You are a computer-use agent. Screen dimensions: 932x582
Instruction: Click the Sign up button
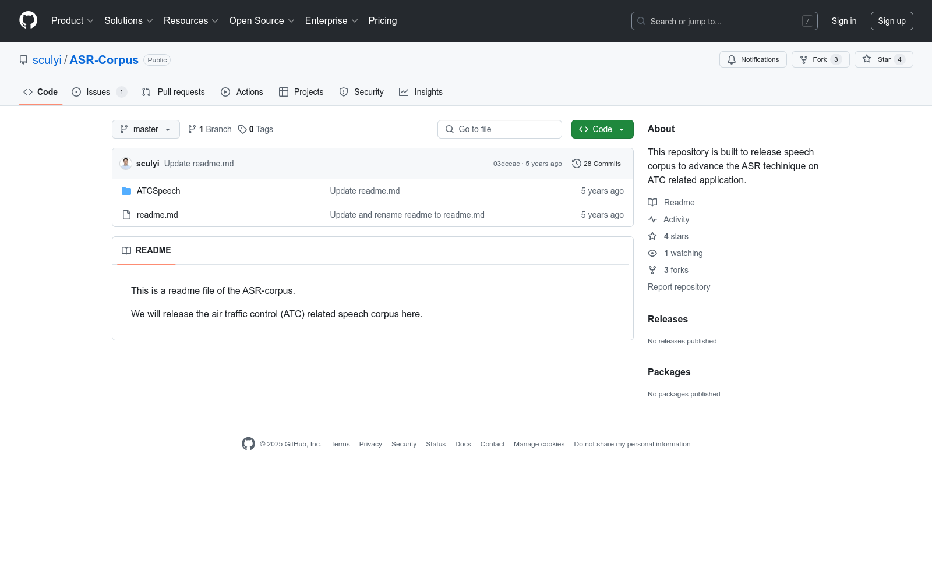pos(892,21)
